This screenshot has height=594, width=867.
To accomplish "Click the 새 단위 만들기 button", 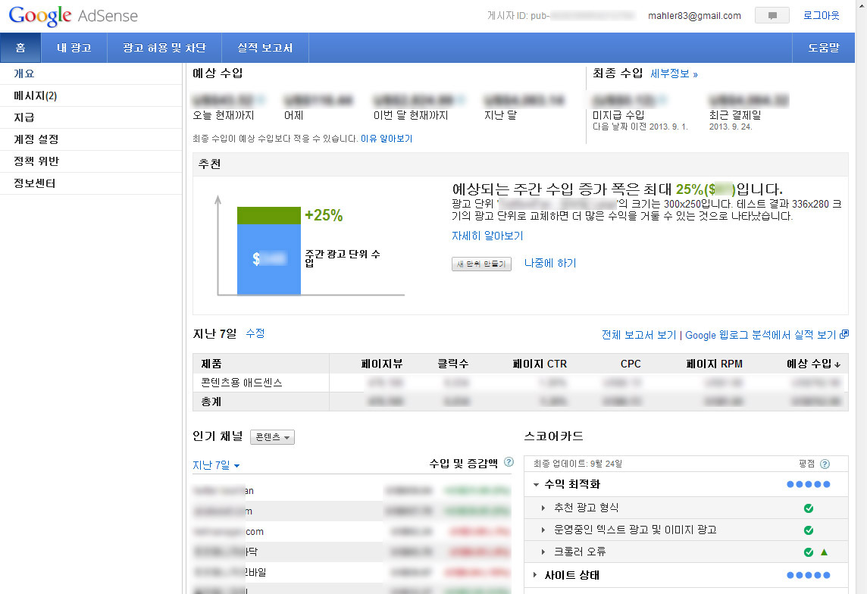I will point(481,264).
